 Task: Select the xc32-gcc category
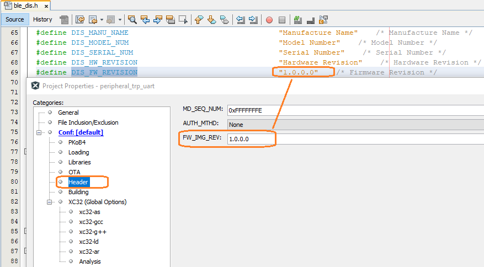point(91,222)
